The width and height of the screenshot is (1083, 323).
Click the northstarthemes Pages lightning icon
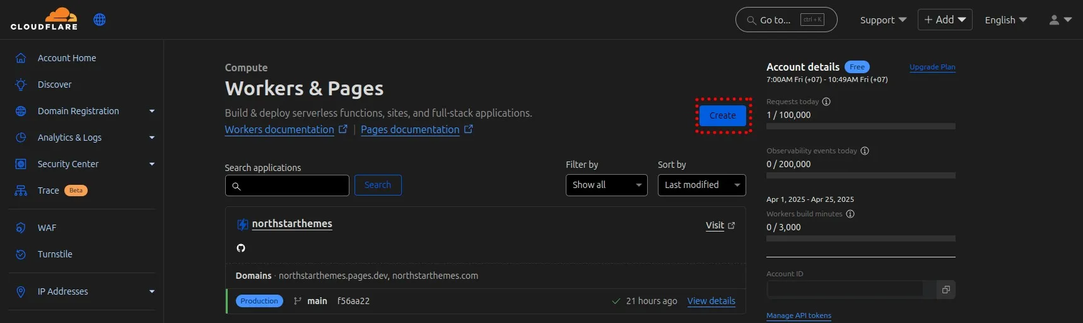[x=242, y=224]
